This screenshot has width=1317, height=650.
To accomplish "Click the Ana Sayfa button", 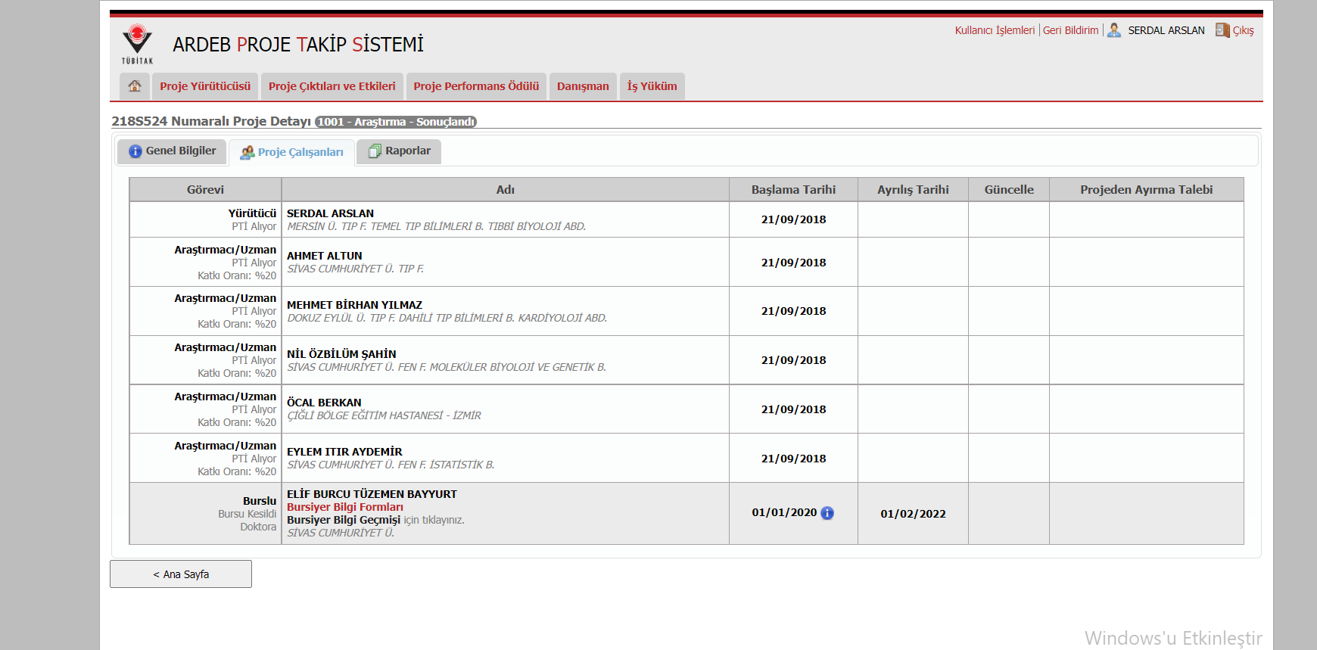I will pyautogui.click(x=181, y=574).
